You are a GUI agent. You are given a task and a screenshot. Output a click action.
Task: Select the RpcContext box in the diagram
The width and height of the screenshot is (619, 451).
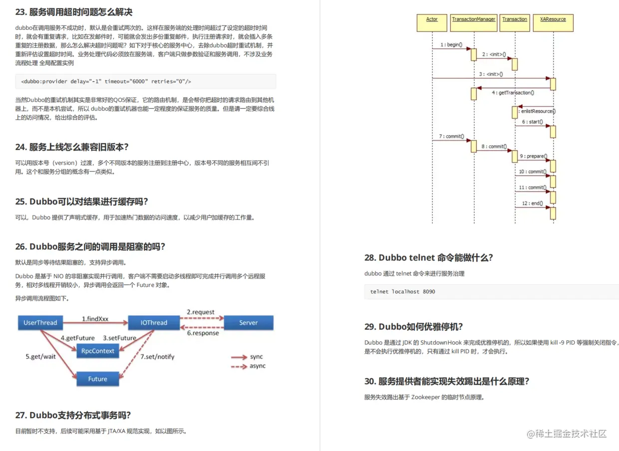click(98, 351)
